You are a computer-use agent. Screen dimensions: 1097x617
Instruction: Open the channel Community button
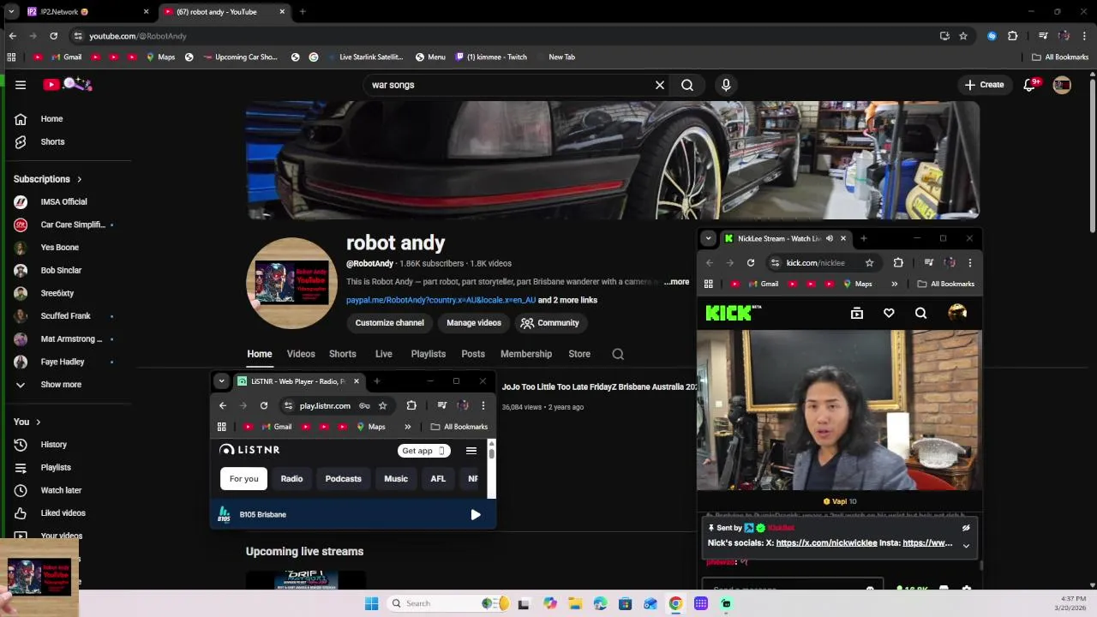[x=549, y=323]
